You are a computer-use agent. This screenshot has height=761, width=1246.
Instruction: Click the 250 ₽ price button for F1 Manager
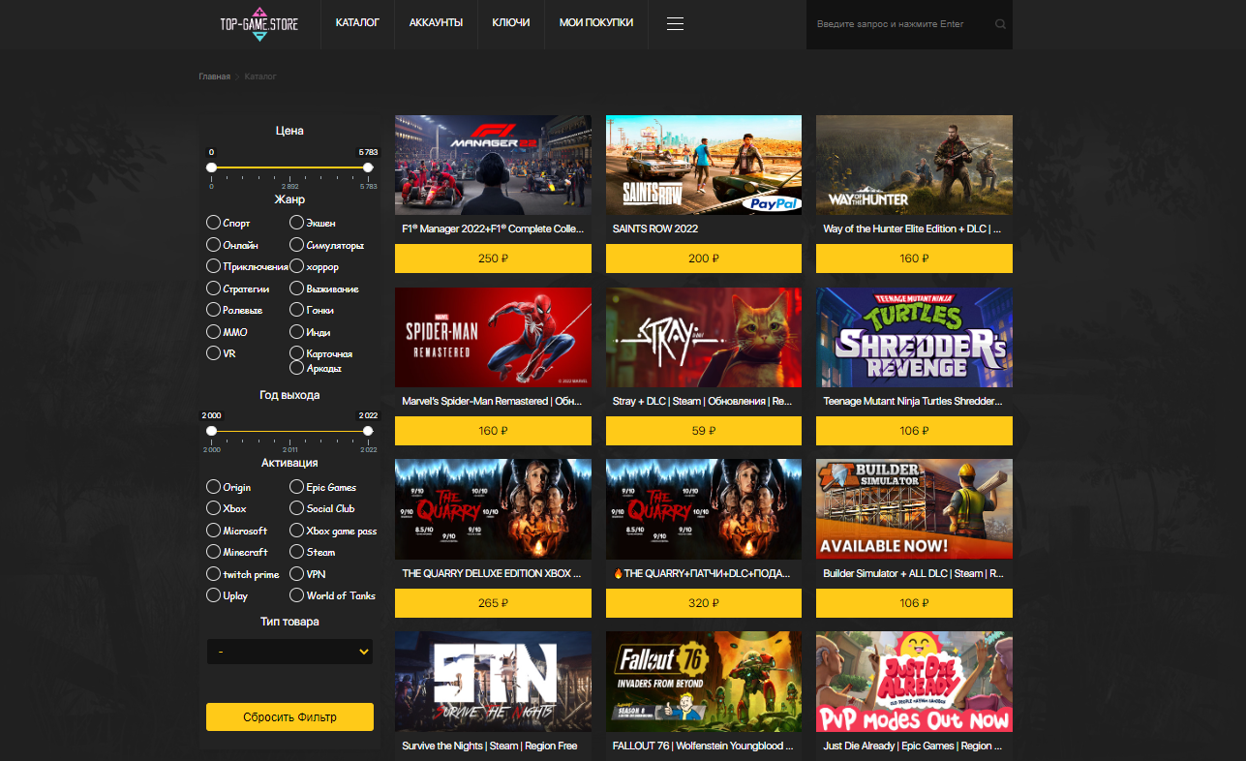pyautogui.click(x=493, y=259)
